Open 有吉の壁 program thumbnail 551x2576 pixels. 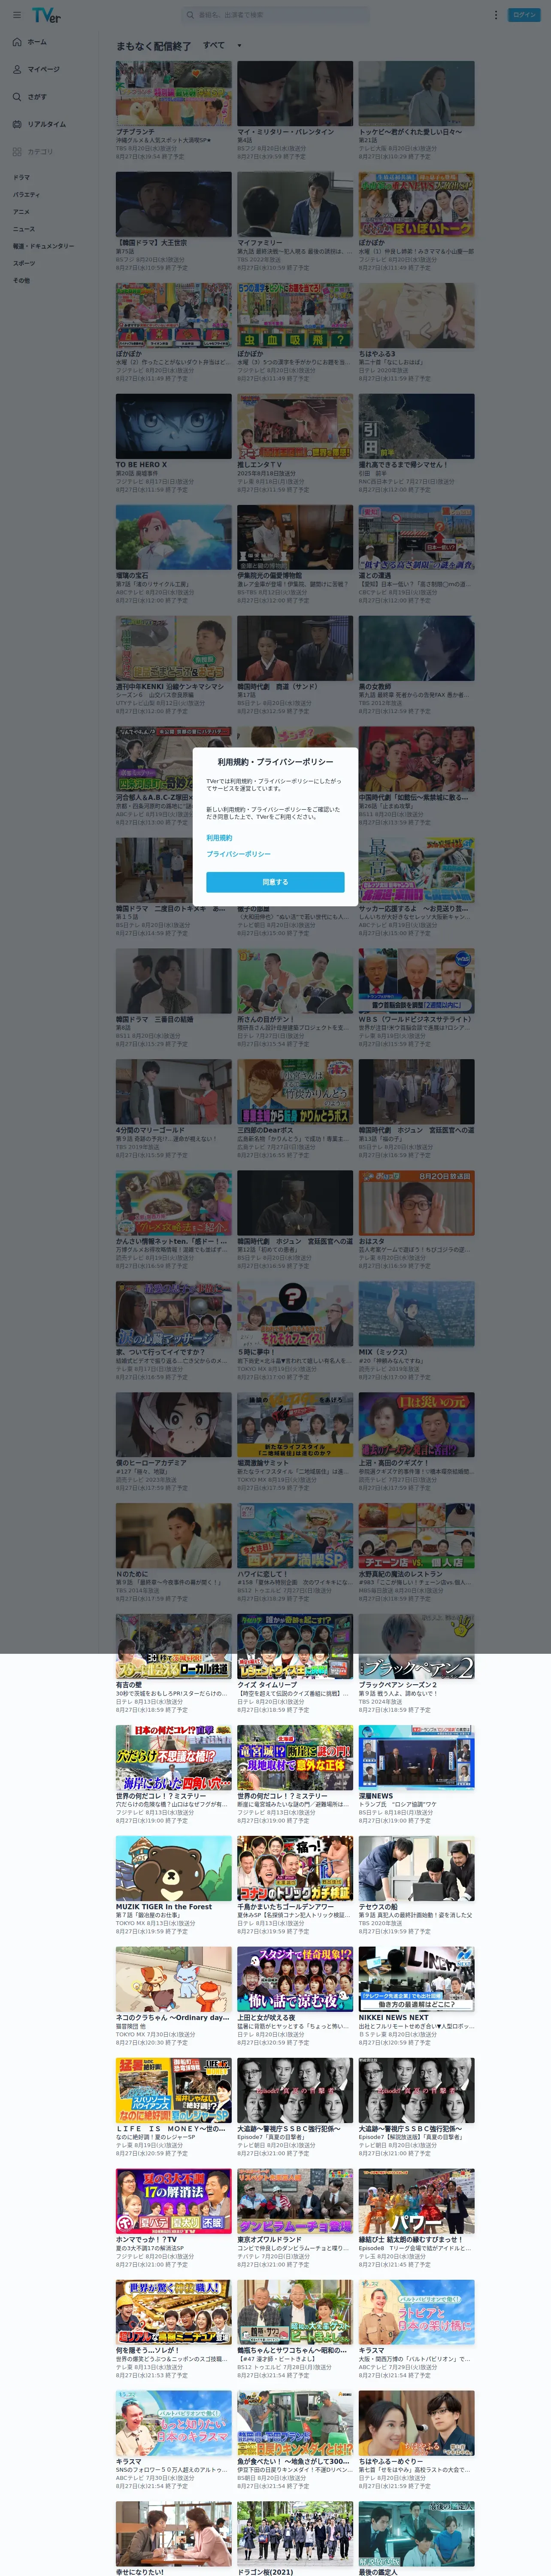(174, 1647)
